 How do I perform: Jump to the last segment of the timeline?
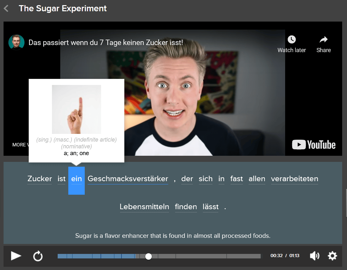point(243,256)
